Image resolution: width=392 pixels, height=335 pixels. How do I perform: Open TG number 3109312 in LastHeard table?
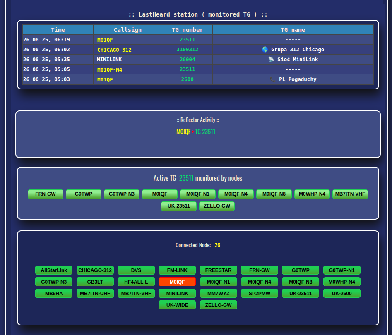(187, 50)
